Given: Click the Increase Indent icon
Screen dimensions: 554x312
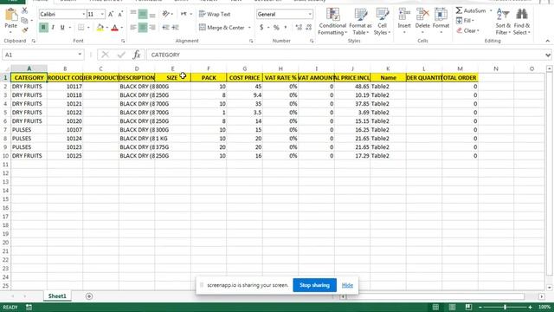Looking at the screenshot, I should (175, 27).
